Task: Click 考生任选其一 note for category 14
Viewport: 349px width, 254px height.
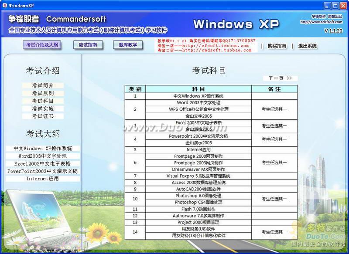Action: pos(274,232)
